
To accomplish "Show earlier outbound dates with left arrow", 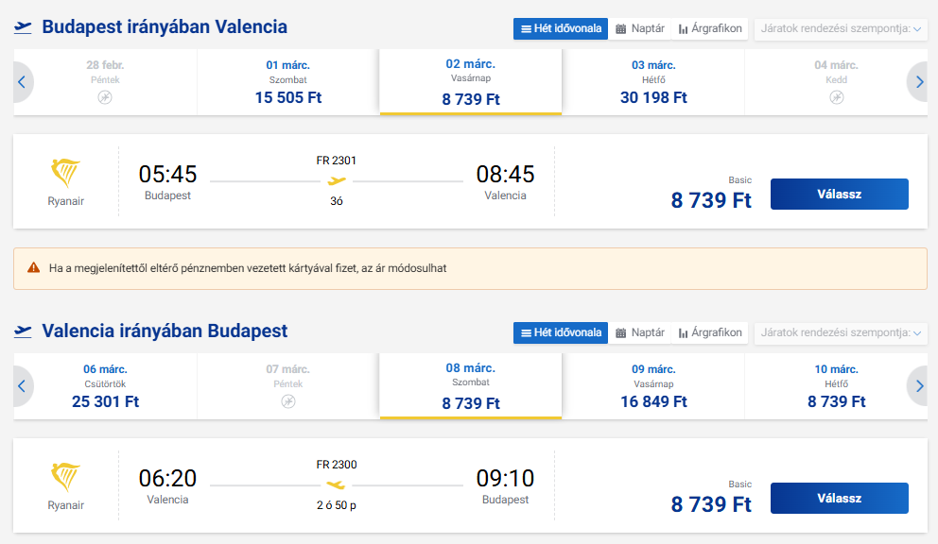I will pyautogui.click(x=22, y=82).
